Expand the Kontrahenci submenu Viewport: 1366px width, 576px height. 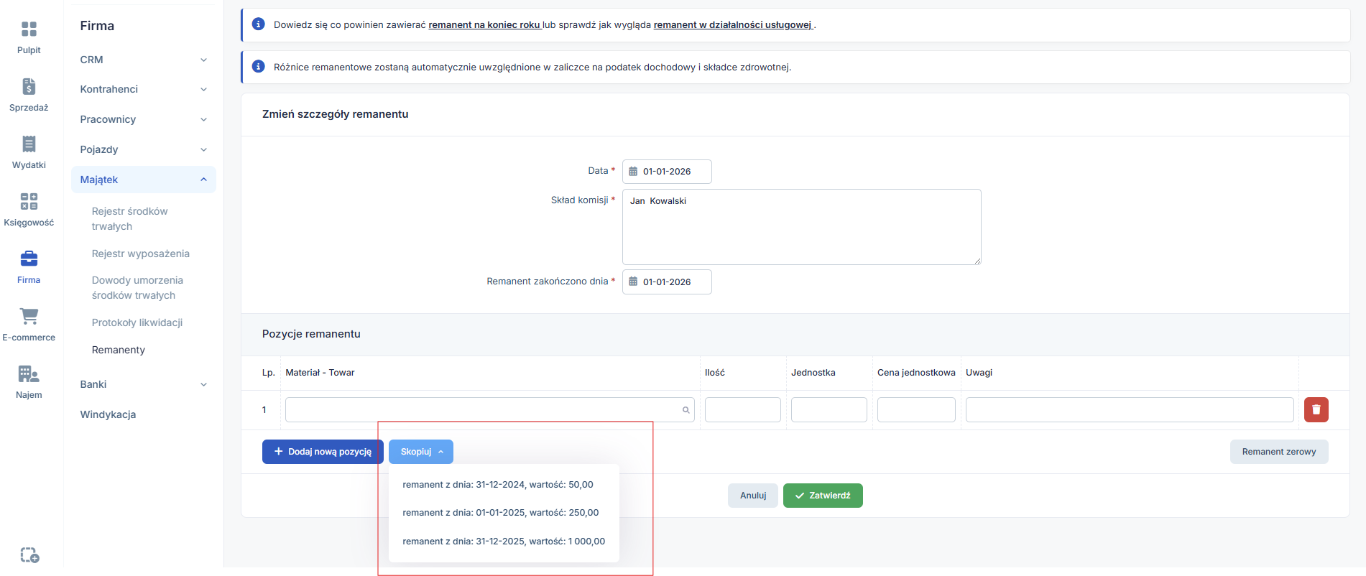click(143, 89)
